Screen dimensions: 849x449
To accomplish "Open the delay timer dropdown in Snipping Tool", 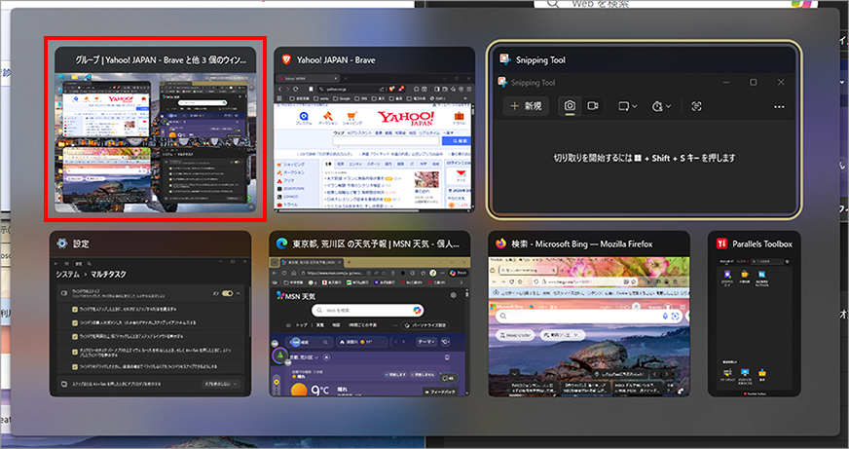I will coord(663,105).
